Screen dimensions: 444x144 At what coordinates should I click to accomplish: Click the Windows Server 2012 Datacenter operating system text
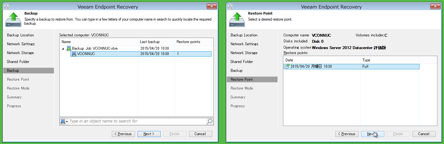coord(349,48)
